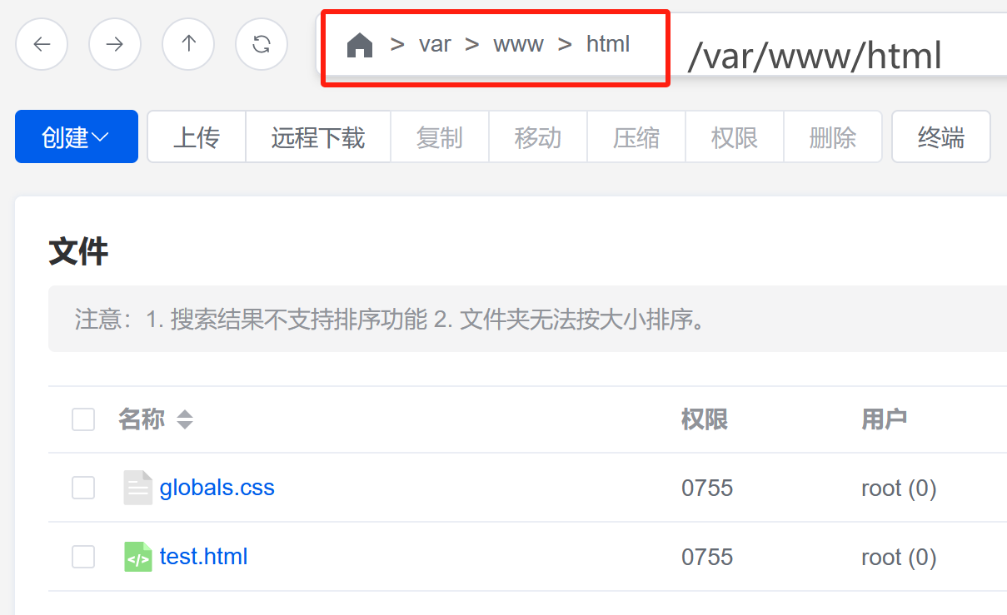The width and height of the screenshot is (1007, 615).
Task: Select html in breadcrumb path
Action: coord(608,44)
